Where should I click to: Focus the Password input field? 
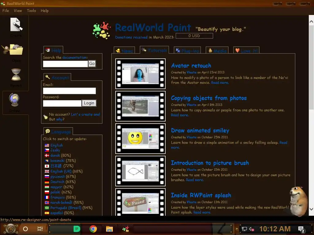(x=62, y=103)
